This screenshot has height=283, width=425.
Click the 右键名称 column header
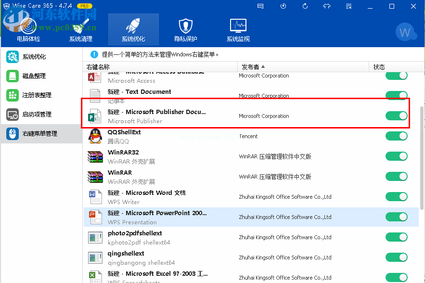[x=98, y=67]
